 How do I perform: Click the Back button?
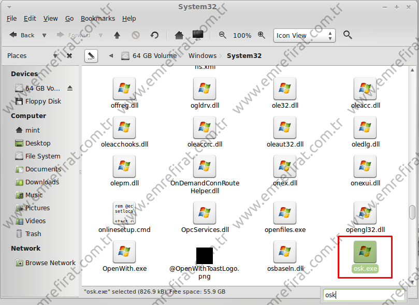click(22, 35)
